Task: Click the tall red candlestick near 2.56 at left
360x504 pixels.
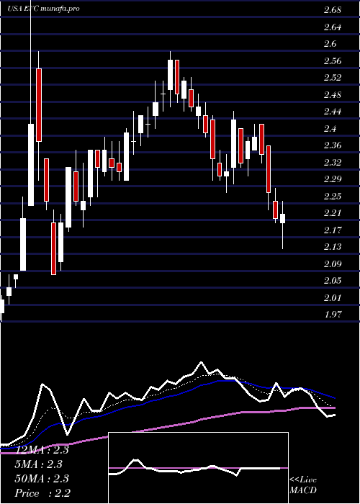Action: (x=39, y=105)
